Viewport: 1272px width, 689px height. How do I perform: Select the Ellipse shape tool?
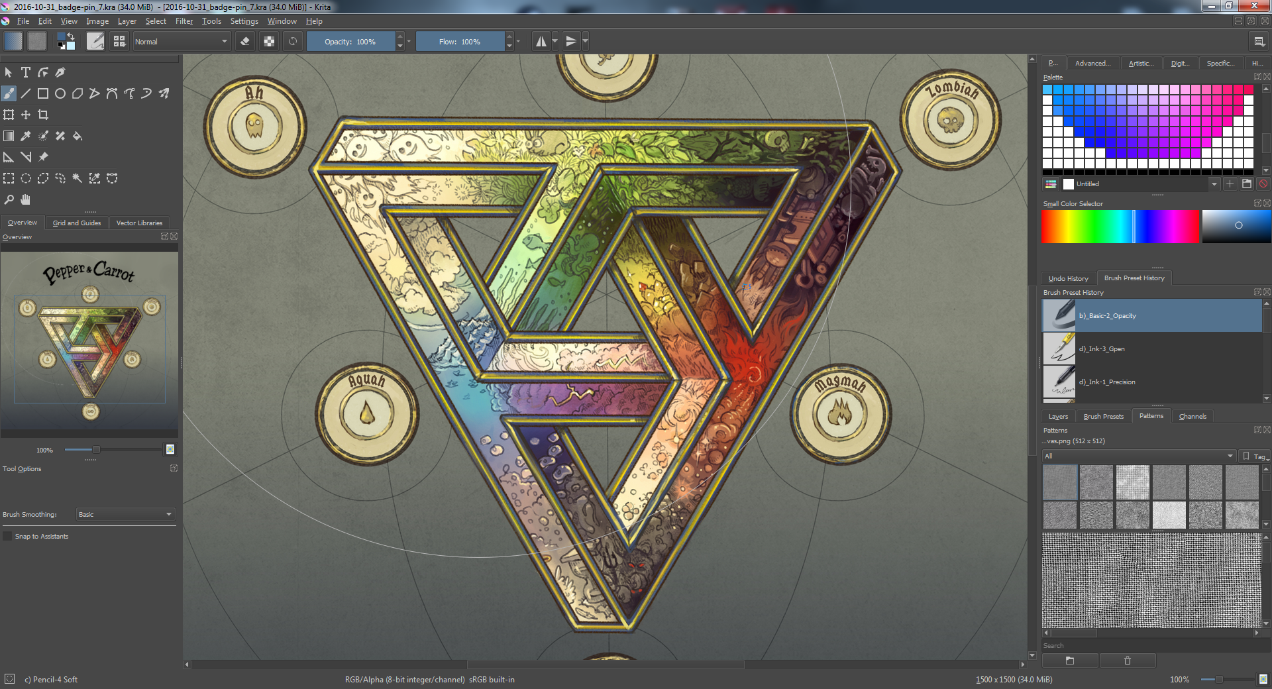(60, 93)
